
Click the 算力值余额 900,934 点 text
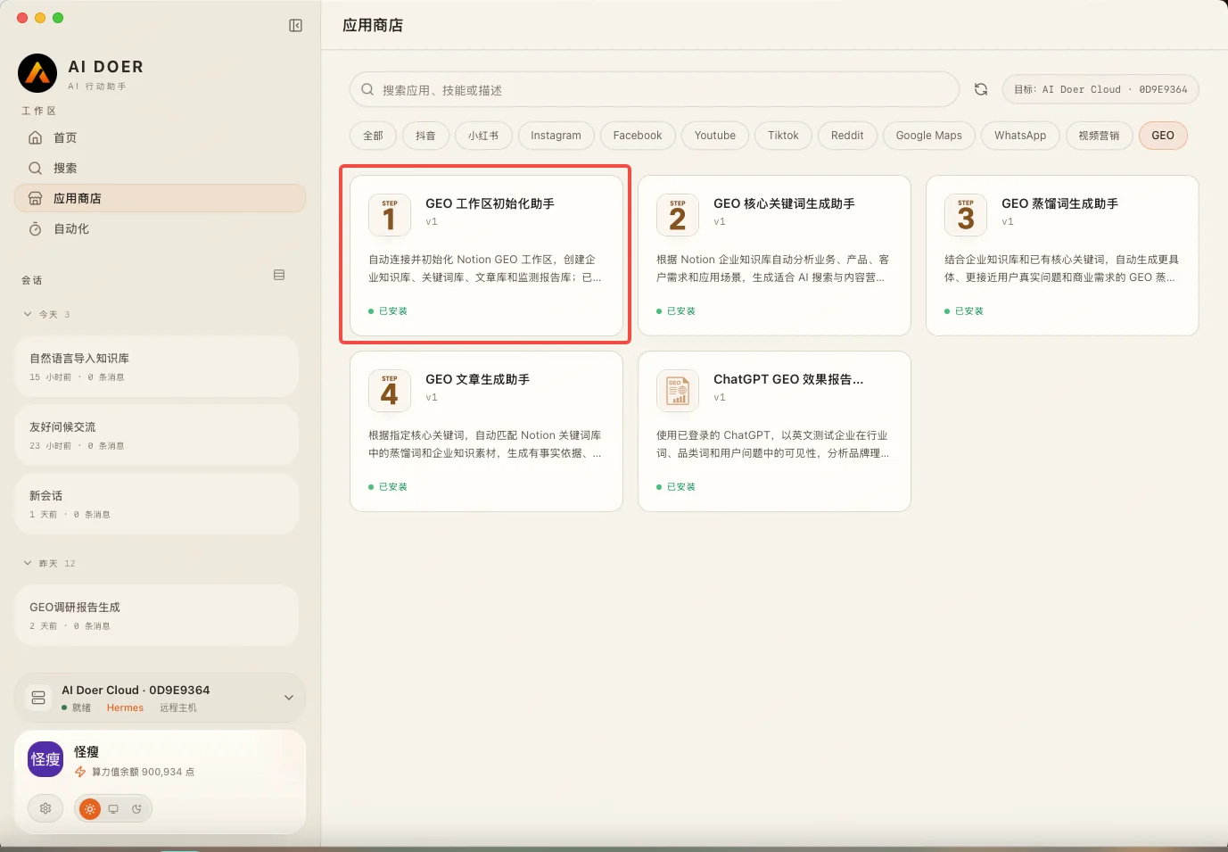coord(144,772)
